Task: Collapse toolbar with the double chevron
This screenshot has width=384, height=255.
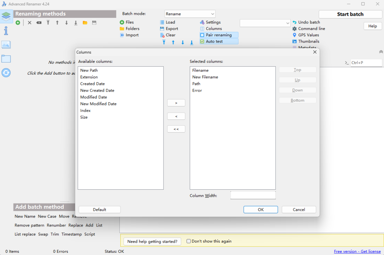Action: pos(381,52)
